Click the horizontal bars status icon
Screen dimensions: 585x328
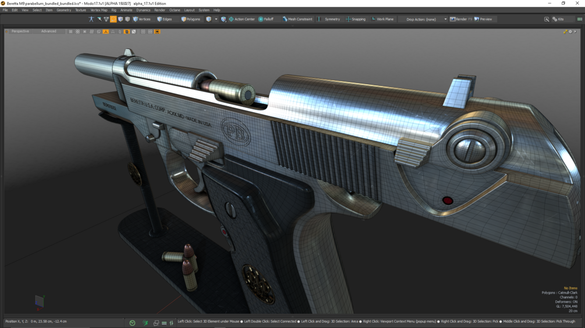[164, 323]
